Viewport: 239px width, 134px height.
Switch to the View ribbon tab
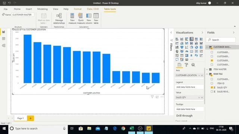pyautogui.click(x=56, y=9)
